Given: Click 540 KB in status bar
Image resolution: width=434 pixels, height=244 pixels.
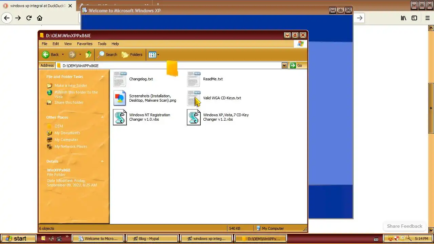Looking at the screenshot, I should 235,228.
